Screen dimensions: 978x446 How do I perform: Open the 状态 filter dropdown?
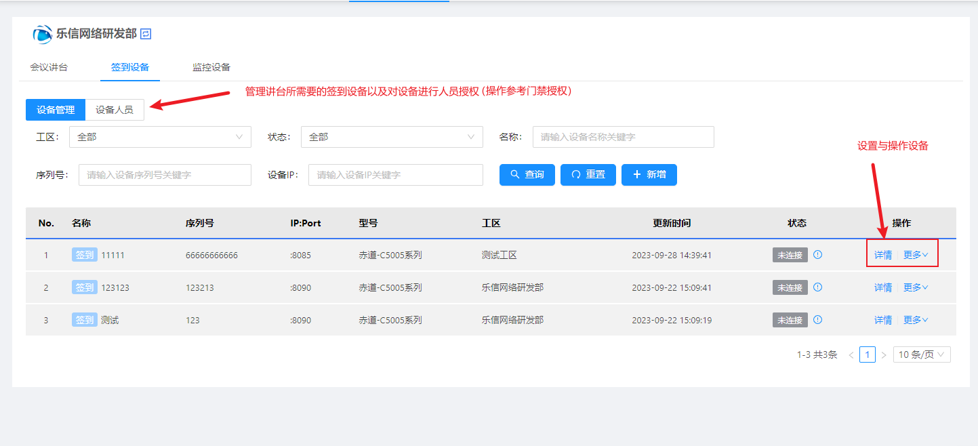coord(392,137)
